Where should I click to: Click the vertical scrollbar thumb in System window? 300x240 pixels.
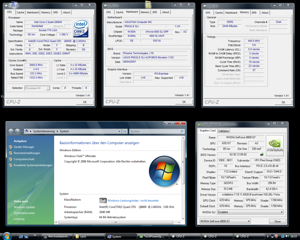point(183,162)
